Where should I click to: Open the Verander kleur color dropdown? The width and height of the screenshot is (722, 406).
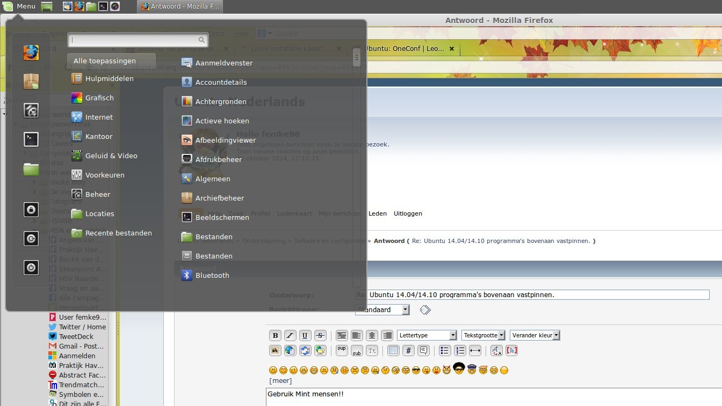[x=535, y=335]
